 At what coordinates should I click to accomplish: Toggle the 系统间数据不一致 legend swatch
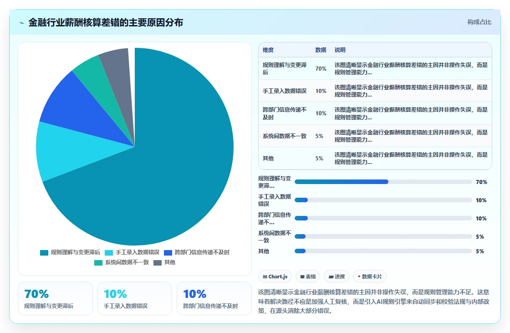[x=98, y=263]
